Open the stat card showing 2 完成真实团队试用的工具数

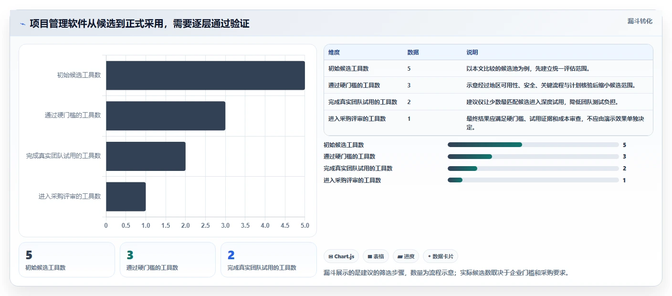(269, 260)
